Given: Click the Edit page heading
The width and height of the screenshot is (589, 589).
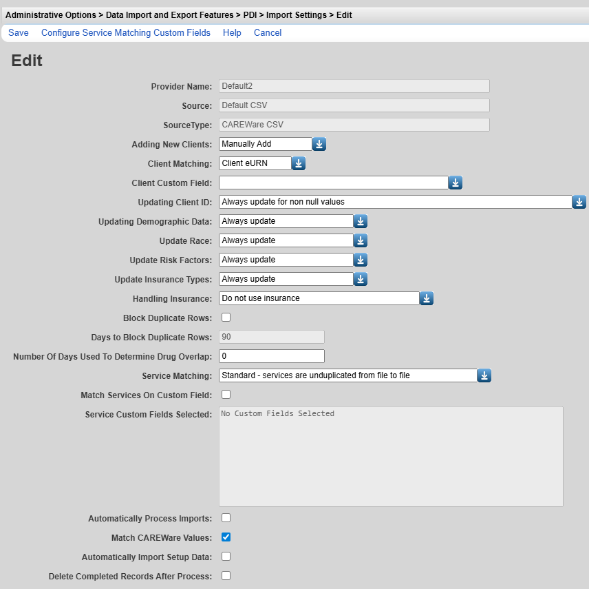Looking at the screenshot, I should (27, 61).
